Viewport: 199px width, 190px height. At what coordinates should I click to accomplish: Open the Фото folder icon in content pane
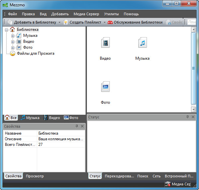point(105,87)
